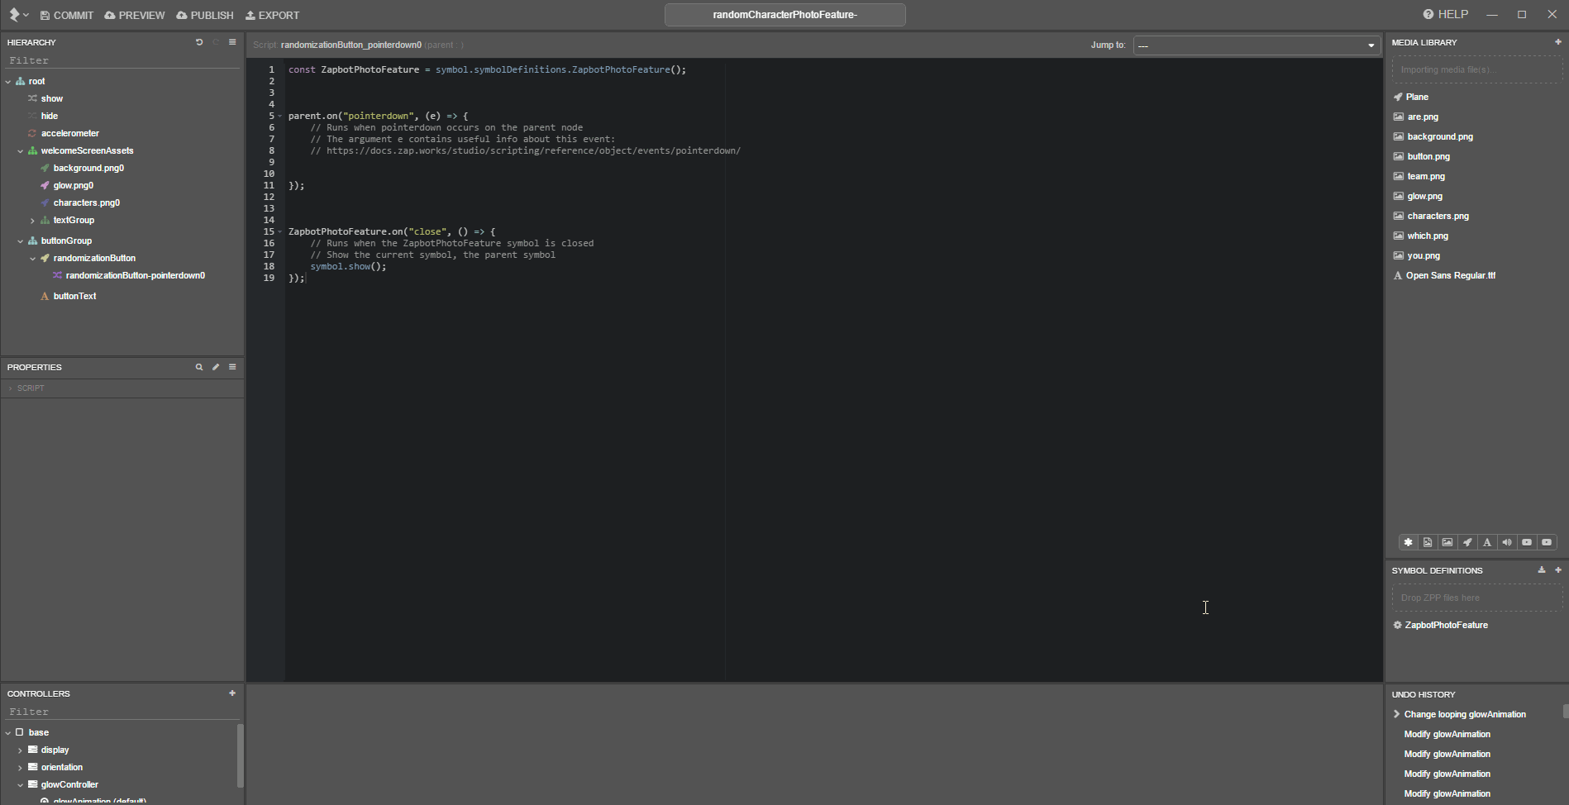Select the hide script node
1569x805 pixels.
point(50,116)
